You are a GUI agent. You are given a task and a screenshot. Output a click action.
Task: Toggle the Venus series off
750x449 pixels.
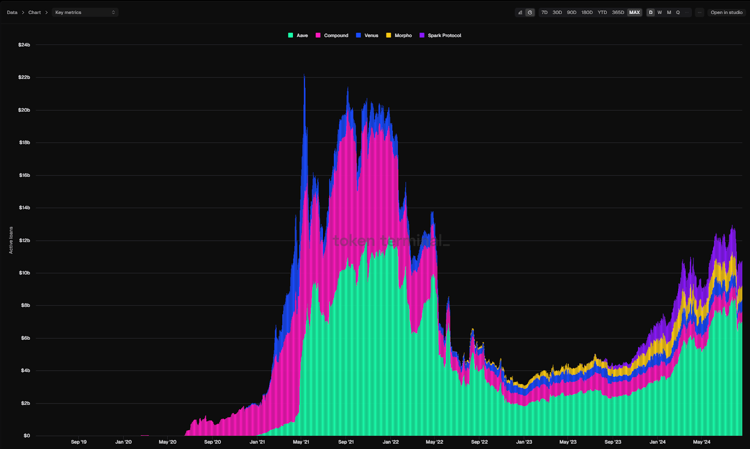[x=367, y=35]
